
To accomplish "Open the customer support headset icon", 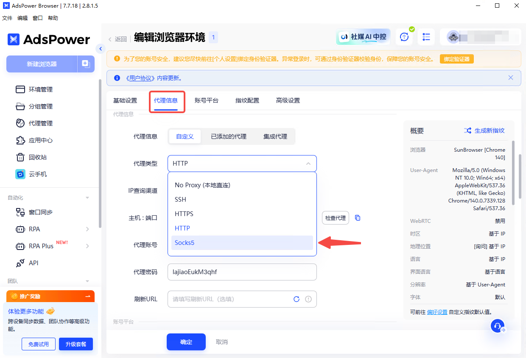I will [x=498, y=326].
